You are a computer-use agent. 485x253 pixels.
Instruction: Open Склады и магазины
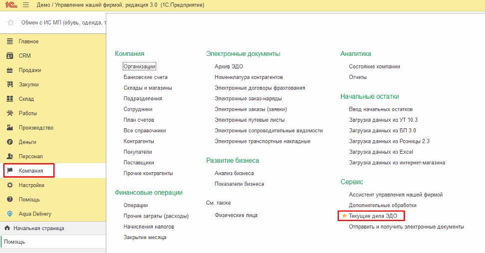pos(148,88)
